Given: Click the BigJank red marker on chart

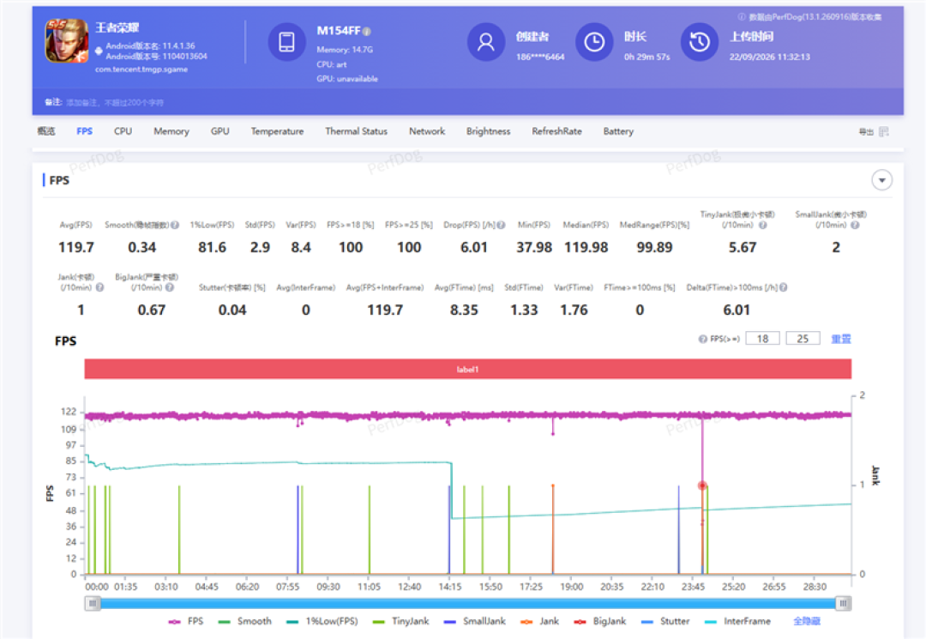Looking at the screenshot, I should coord(702,485).
